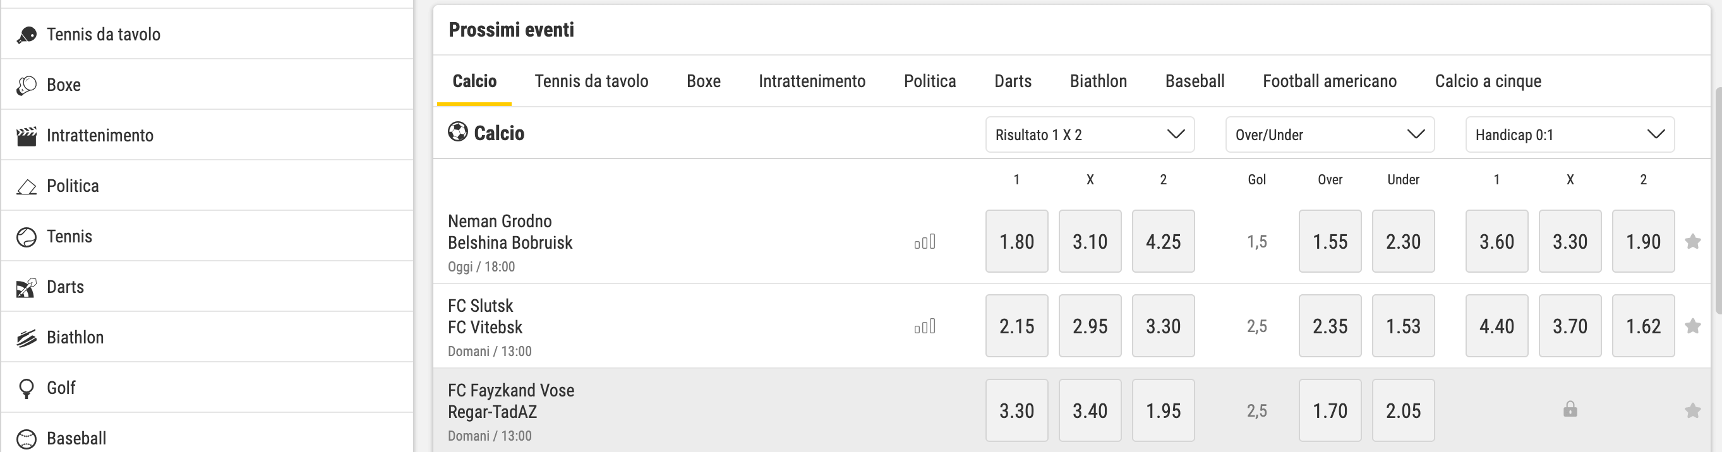This screenshot has height=452, width=1722.
Task: Click the Biathlon icon in sidebar
Action: point(26,338)
